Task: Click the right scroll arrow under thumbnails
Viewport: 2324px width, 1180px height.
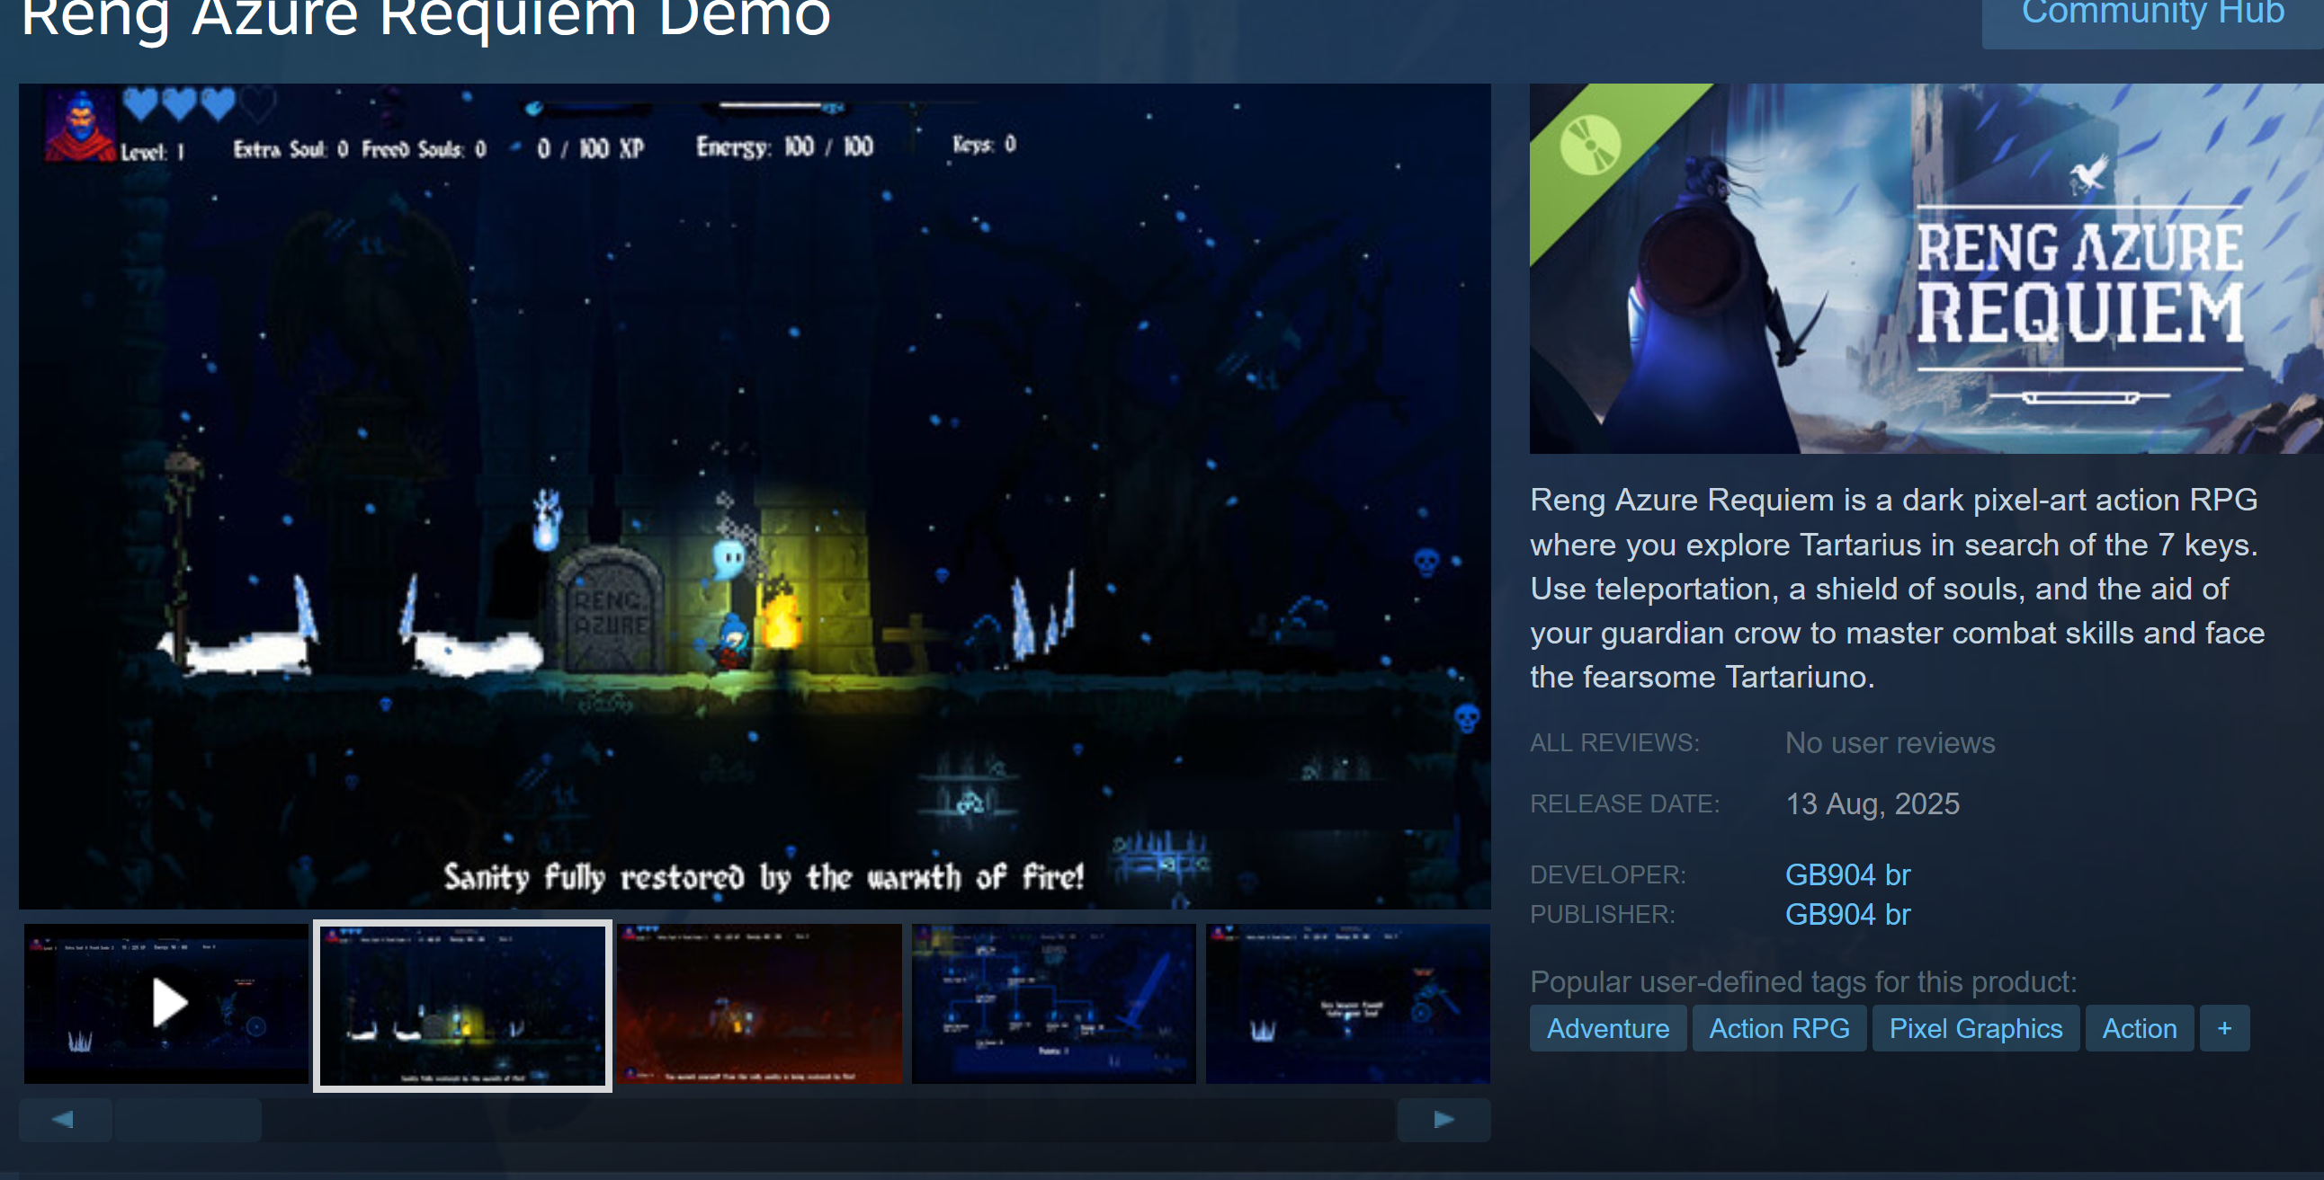Action: tap(1444, 1120)
